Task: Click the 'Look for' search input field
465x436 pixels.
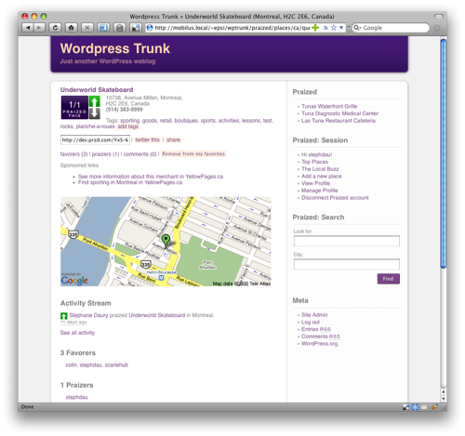Action: [x=347, y=241]
